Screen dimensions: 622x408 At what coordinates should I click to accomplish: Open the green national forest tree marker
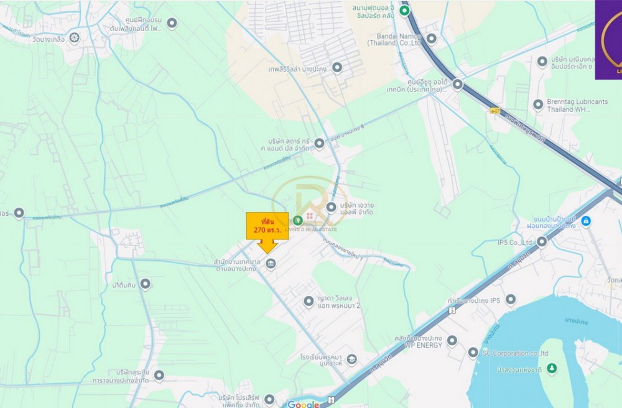click(551, 368)
